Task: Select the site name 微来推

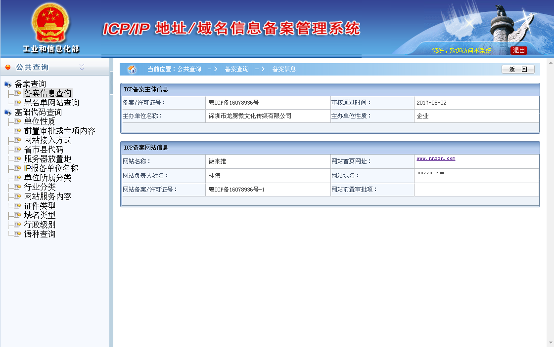Action: (217, 161)
